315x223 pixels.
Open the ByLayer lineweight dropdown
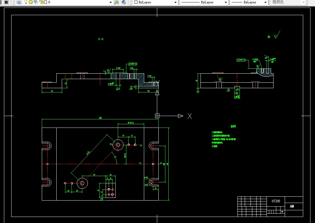265,2
